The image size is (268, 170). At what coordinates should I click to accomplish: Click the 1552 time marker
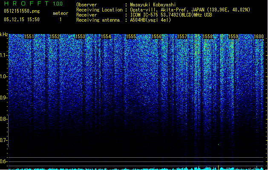[55, 37]
